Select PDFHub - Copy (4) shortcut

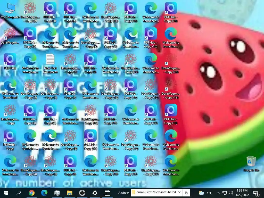[50, 13]
